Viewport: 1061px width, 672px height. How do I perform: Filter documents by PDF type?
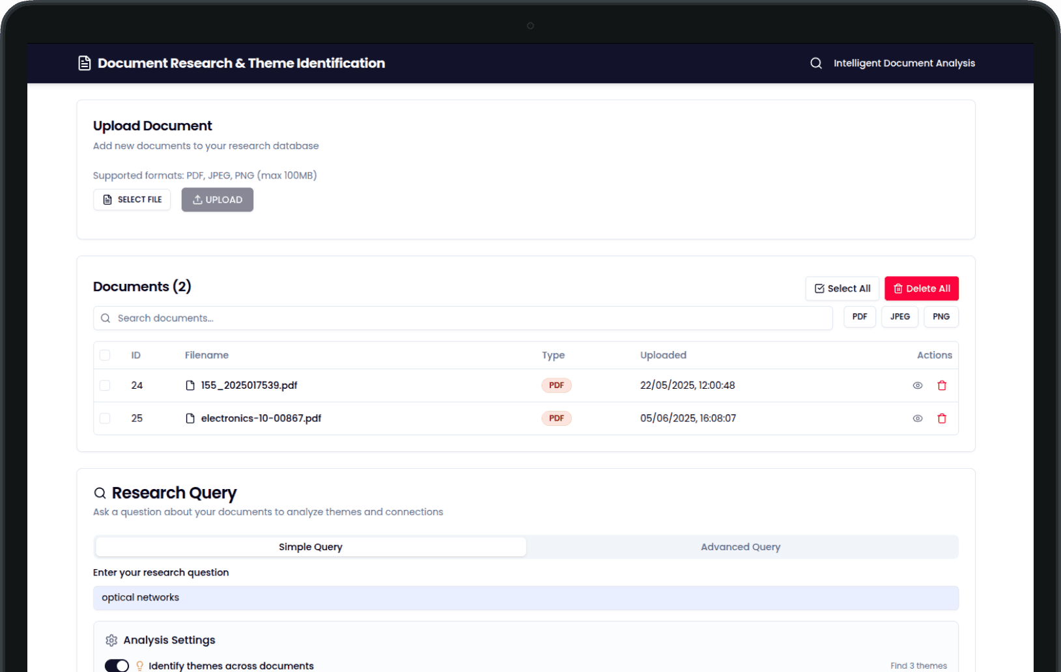pyautogui.click(x=859, y=317)
